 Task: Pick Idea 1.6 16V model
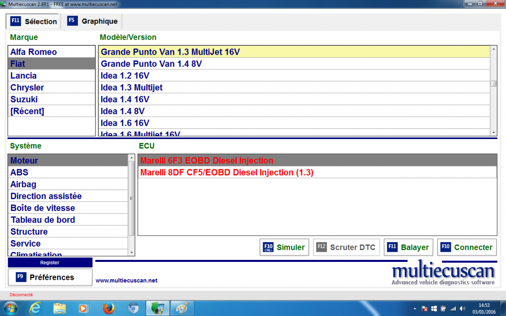click(294, 123)
